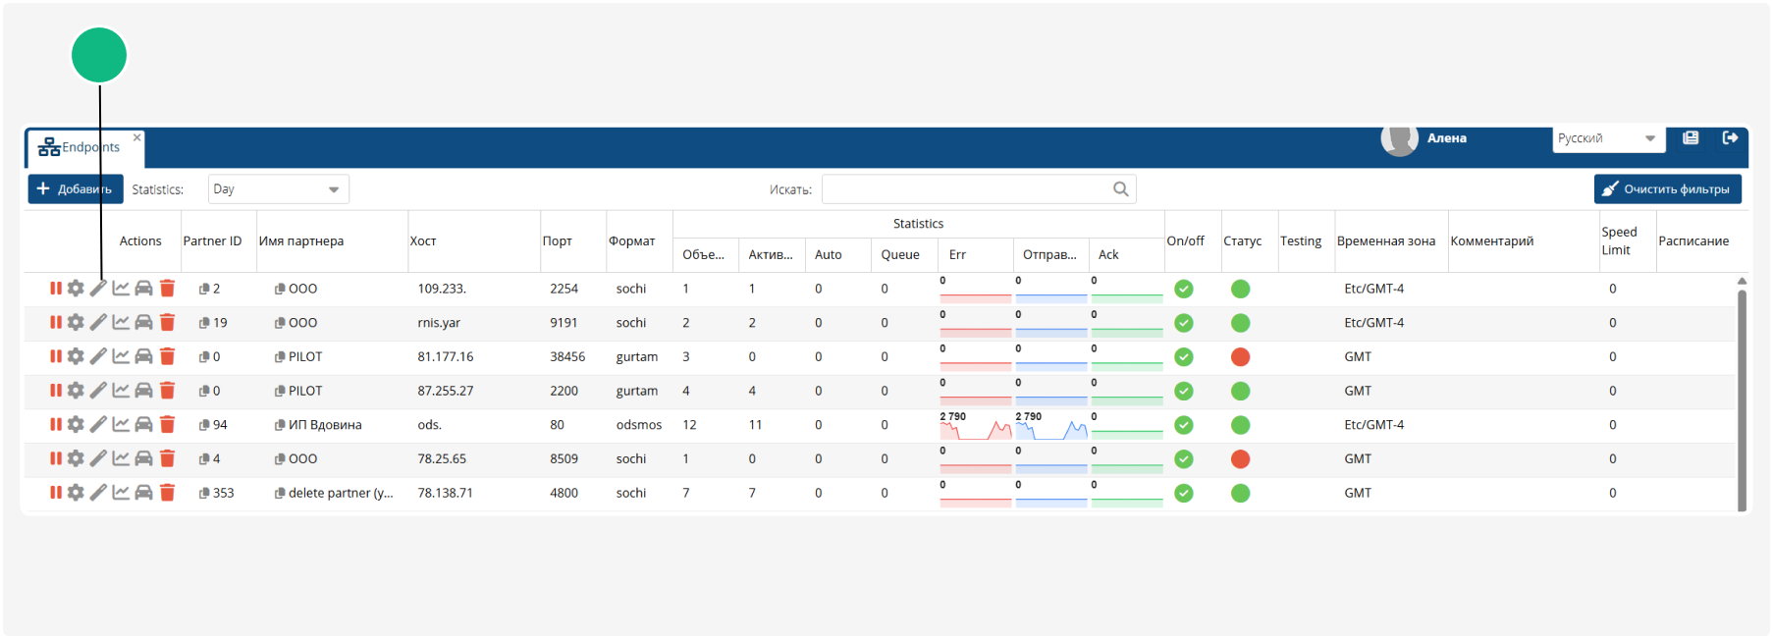Image resolution: width=1773 pixels, height=639 pixels.
Task: Show statistics chart for Partner ID 19
Action: [121, 322]
